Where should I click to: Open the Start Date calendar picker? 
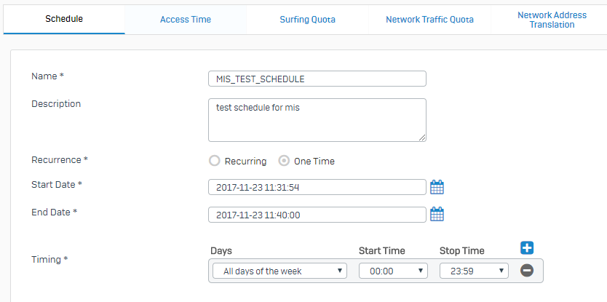point(437,187)
